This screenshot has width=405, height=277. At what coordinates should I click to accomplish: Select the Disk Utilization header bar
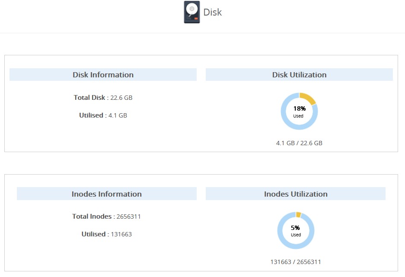(x=300, y=74)
